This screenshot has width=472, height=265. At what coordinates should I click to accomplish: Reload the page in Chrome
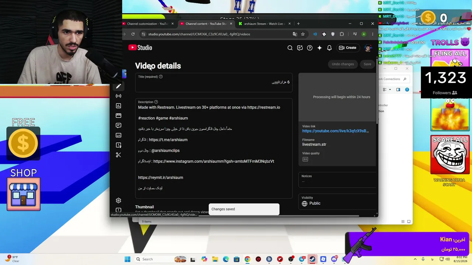133,34
